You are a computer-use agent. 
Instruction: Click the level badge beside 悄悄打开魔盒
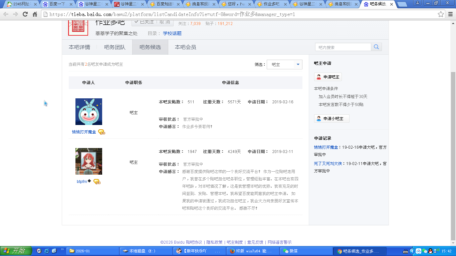[101, 132]
